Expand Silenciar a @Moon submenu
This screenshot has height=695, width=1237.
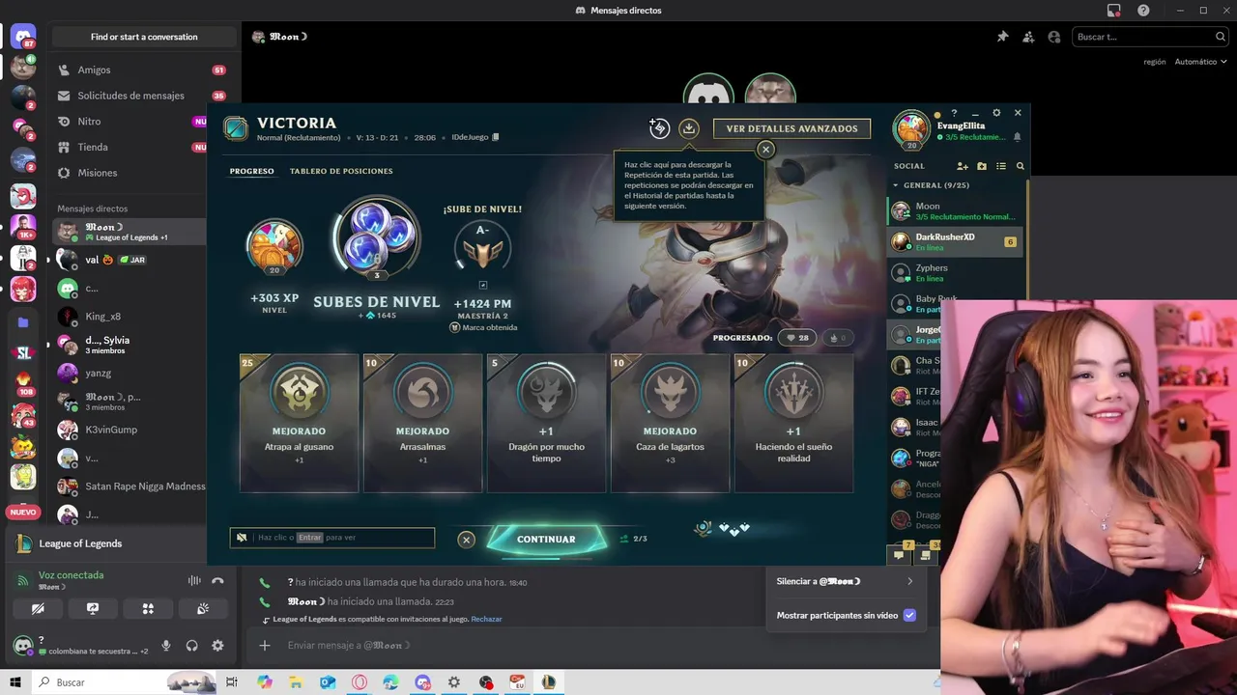tap(845, 581)
